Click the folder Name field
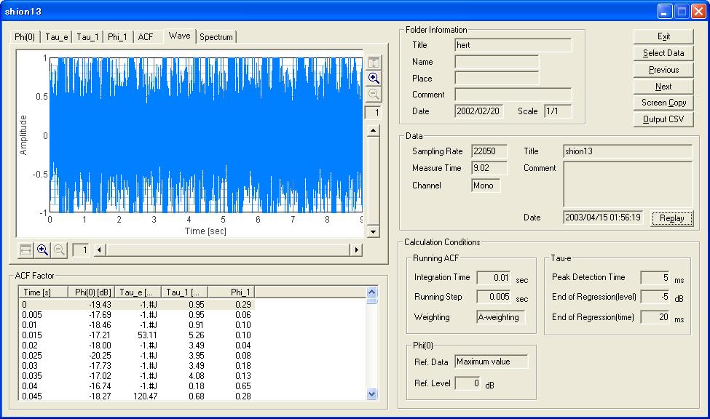This screenshot has width=710, height=419. point(497,62)
